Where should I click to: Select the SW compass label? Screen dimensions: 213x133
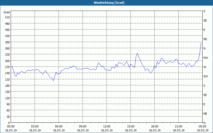pyautogui.click(x=206, y=76)
